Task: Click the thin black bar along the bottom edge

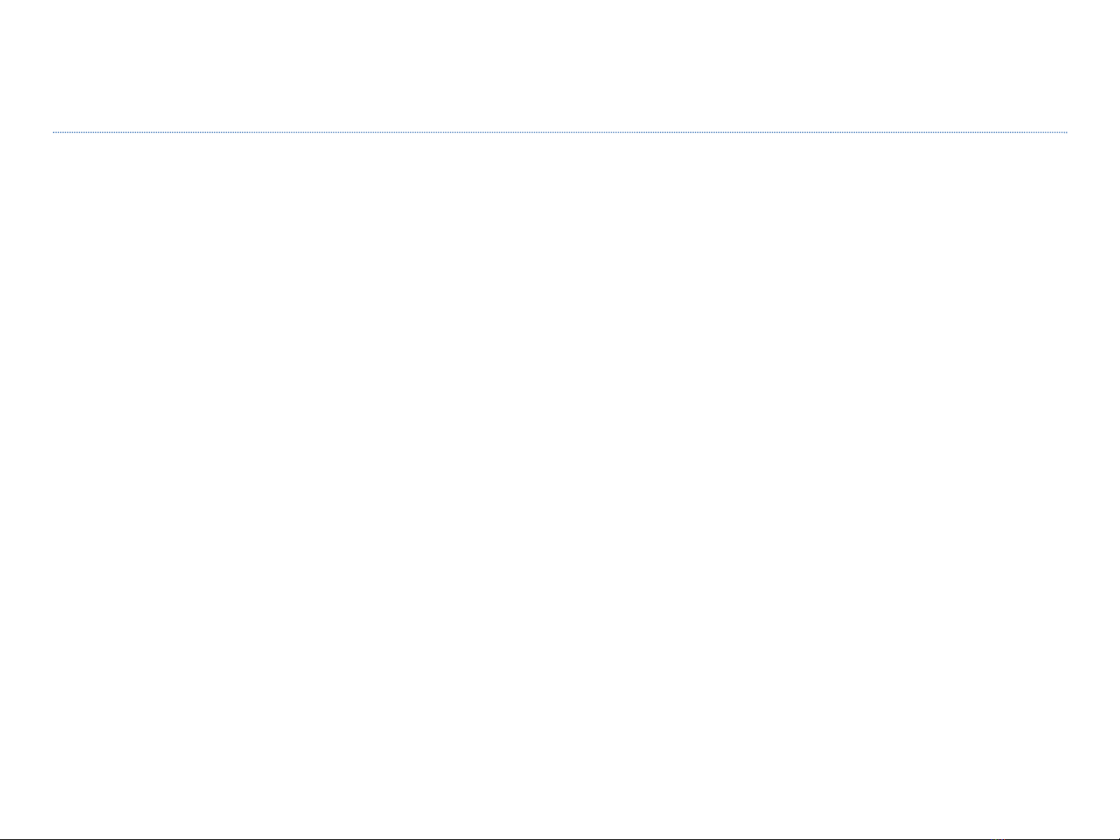Action: click(560, 838)
